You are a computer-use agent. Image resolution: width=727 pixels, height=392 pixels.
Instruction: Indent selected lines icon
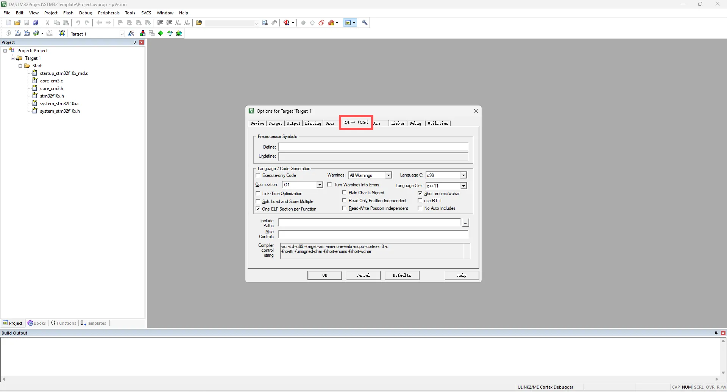coord(160,23)
